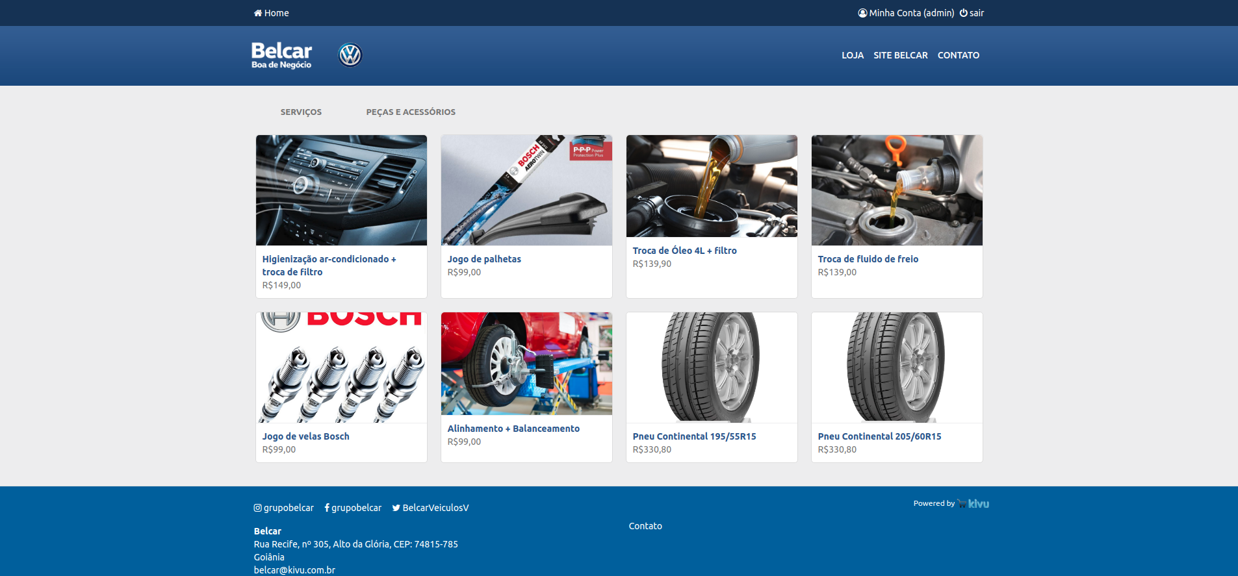This screenshot has width=1238, height=576.
Task: Click the sair power icon
Action: point(963,13)
